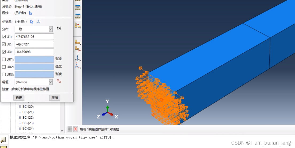Click the amplitude curve creation icon
295x148 pixels.
click(x=59, y=81)
